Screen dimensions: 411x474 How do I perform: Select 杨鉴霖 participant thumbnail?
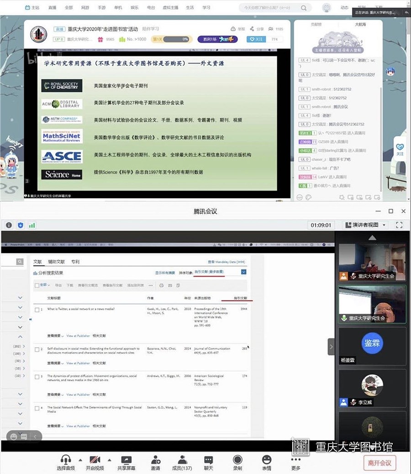[x=372, y=347]
